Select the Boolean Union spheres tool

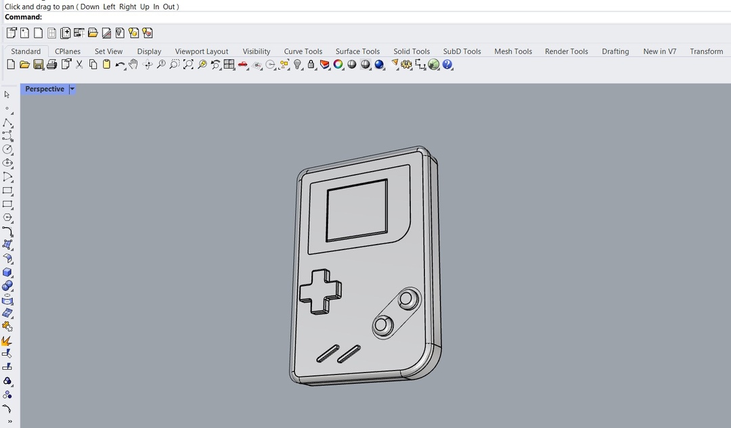click(7, 286)
